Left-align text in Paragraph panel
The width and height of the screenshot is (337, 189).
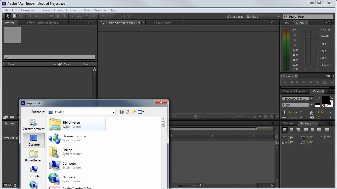pos(285,130)
